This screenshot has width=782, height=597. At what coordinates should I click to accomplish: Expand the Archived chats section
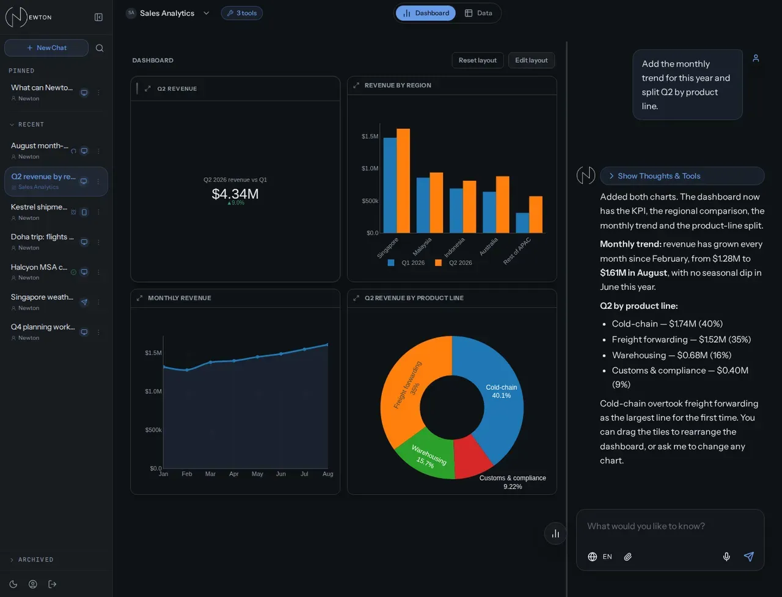(x=32, y=560)
